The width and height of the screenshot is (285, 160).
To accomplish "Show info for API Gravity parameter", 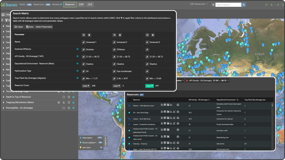I will [x=78, y=56].
